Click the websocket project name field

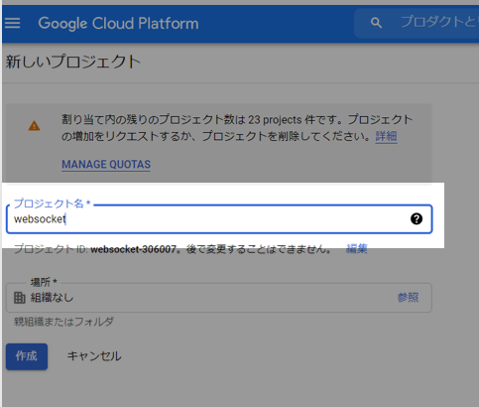tap(219, 218)
